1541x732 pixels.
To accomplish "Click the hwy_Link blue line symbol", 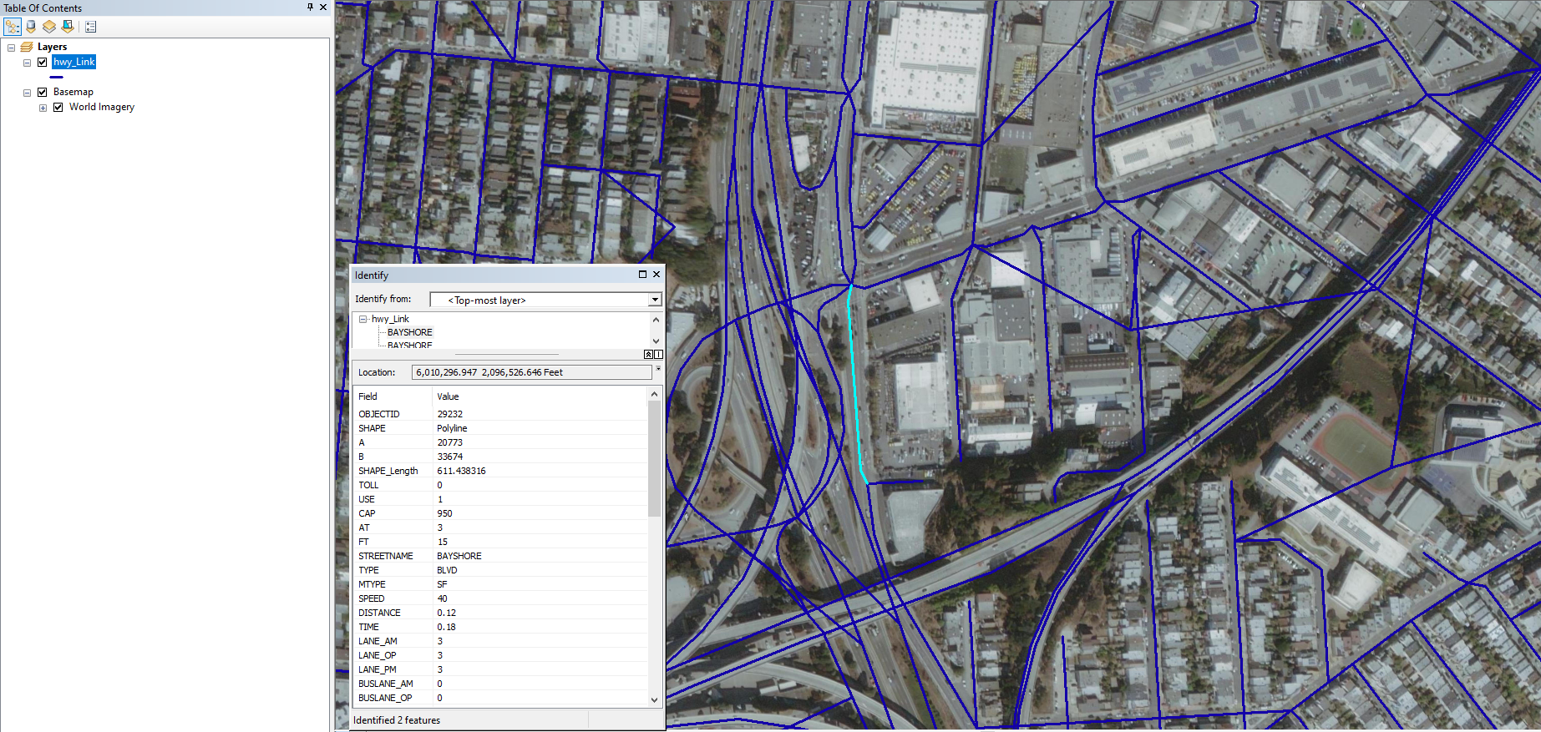I will click(x=56, y=77).
